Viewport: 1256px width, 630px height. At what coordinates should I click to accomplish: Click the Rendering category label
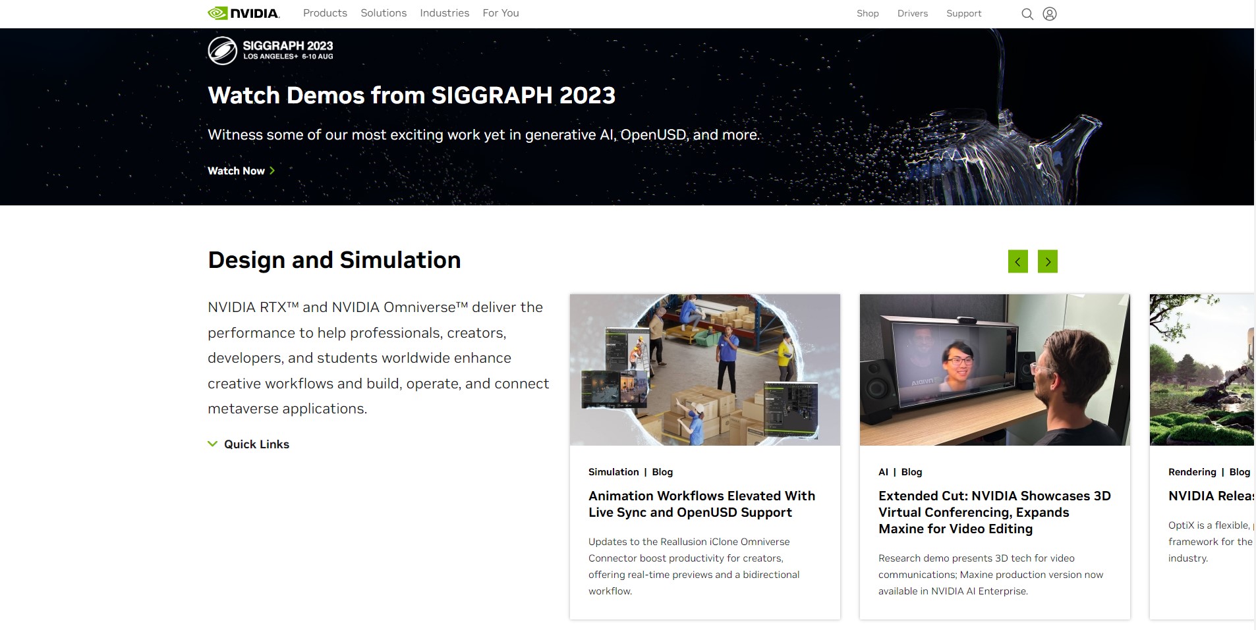tap(1192, 472)
